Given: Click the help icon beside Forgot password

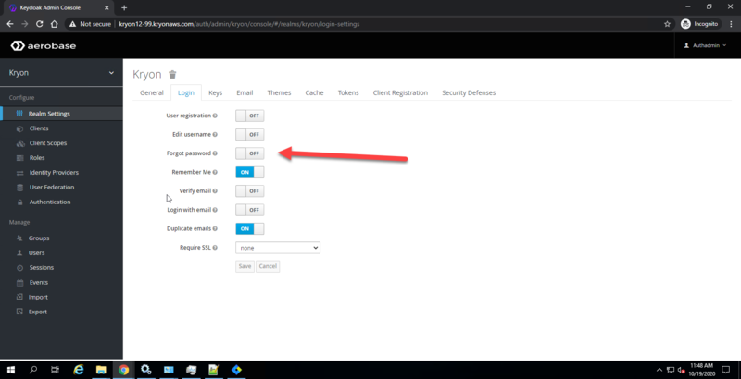Looking at the screenshot, I should click(x=216, y=153).
